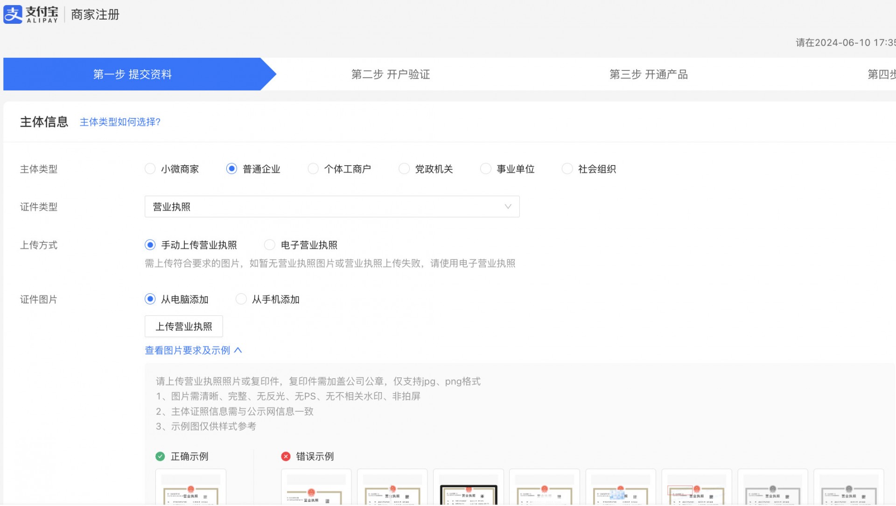Screen dimensions: 896x506
Task: Click the red error example X icon
Action: click(x=286, y=457)
